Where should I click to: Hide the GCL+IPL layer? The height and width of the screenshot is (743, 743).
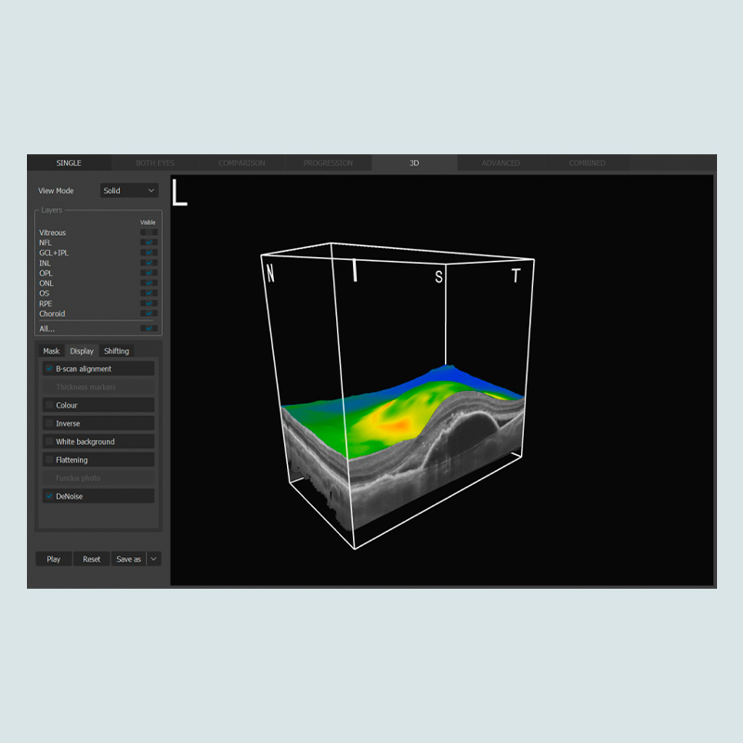(149, 253)
